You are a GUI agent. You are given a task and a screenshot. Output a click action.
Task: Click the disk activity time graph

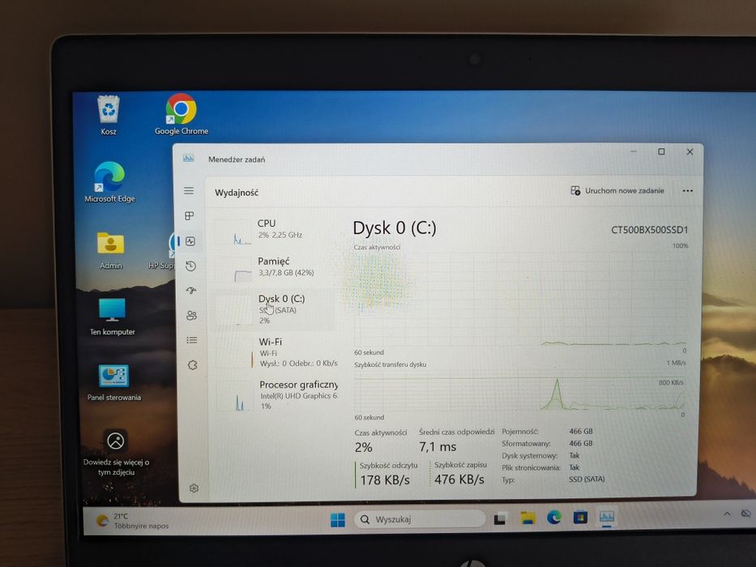(520, 299)
